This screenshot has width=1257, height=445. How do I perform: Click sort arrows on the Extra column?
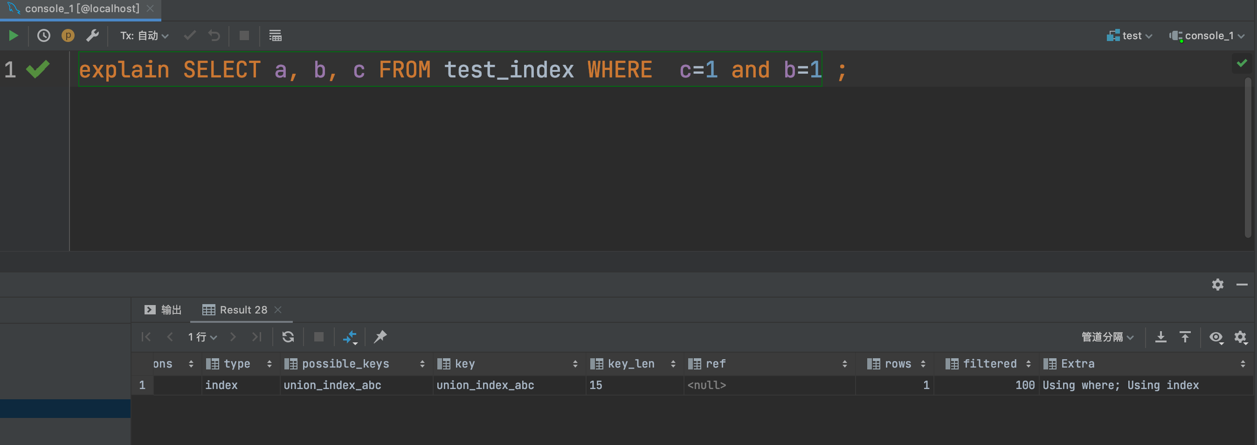[1243, 364]
